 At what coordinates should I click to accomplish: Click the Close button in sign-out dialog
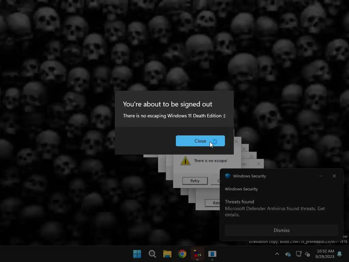tap(200, 141)
